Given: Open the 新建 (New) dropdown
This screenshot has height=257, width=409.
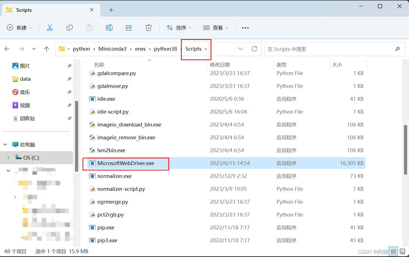Looking at the screenshot, I should click(x=19, y=28).
